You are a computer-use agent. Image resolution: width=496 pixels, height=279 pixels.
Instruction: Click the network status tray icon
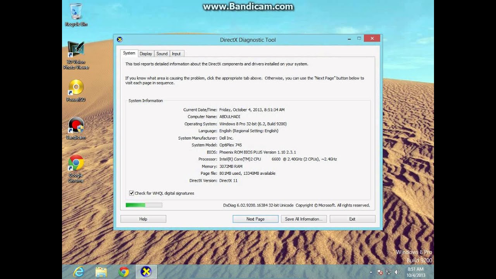388,272
